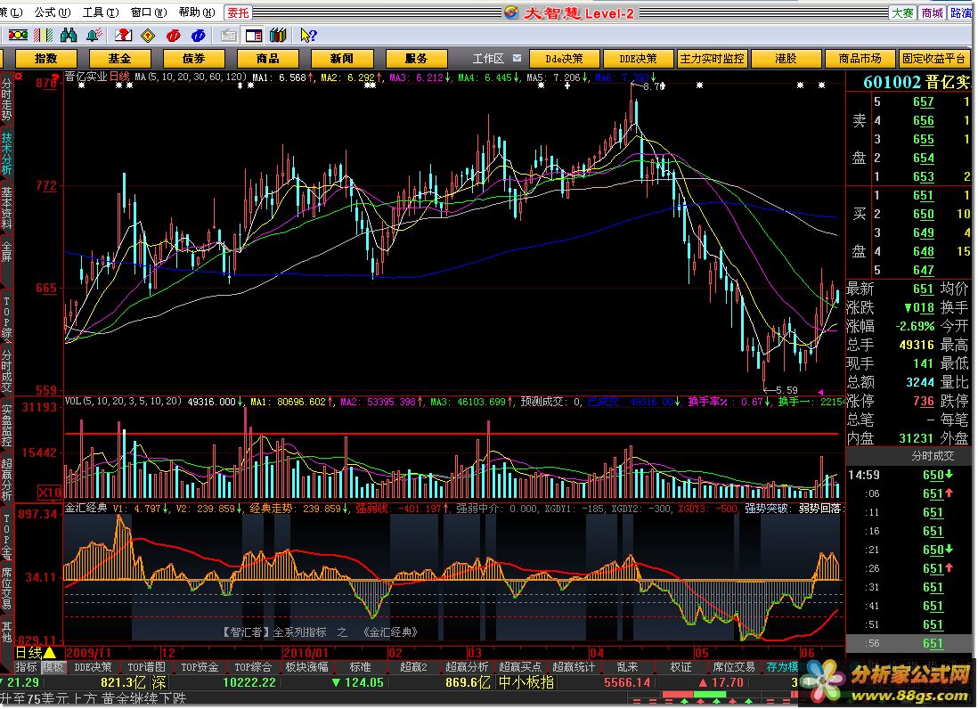The image size is (978, 709).
Task: Click the 商品市场 button
Action: click(860, 59)
